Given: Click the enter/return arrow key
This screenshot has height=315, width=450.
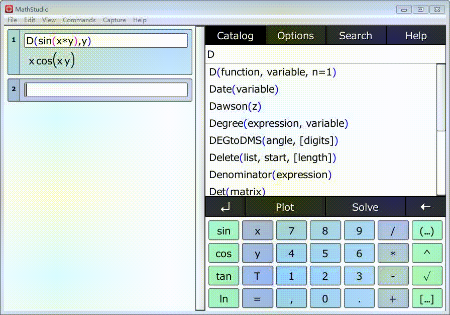Looking at the screenshot, I should 226,207.
